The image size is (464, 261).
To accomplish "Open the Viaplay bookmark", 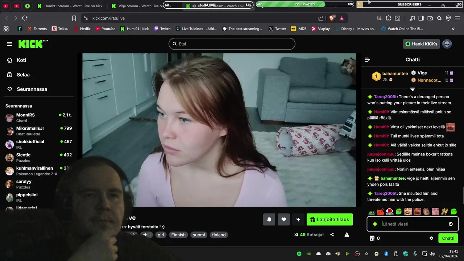I will 320,29.
